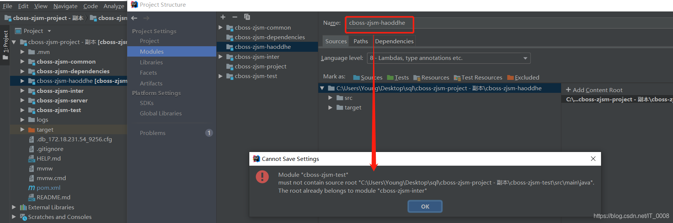Image resolution: width=673 pixels, height=223 pixels.
Task: Click the Project tool window sidebar tab
Action: [5, 45]
